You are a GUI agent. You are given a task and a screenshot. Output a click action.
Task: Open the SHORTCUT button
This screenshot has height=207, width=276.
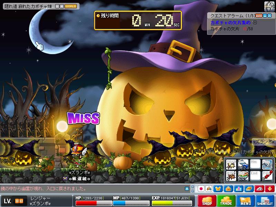[265, 201]
